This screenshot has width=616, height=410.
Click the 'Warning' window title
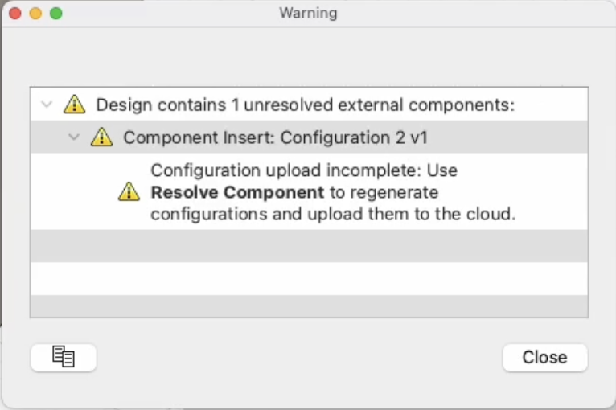point(308,14)
